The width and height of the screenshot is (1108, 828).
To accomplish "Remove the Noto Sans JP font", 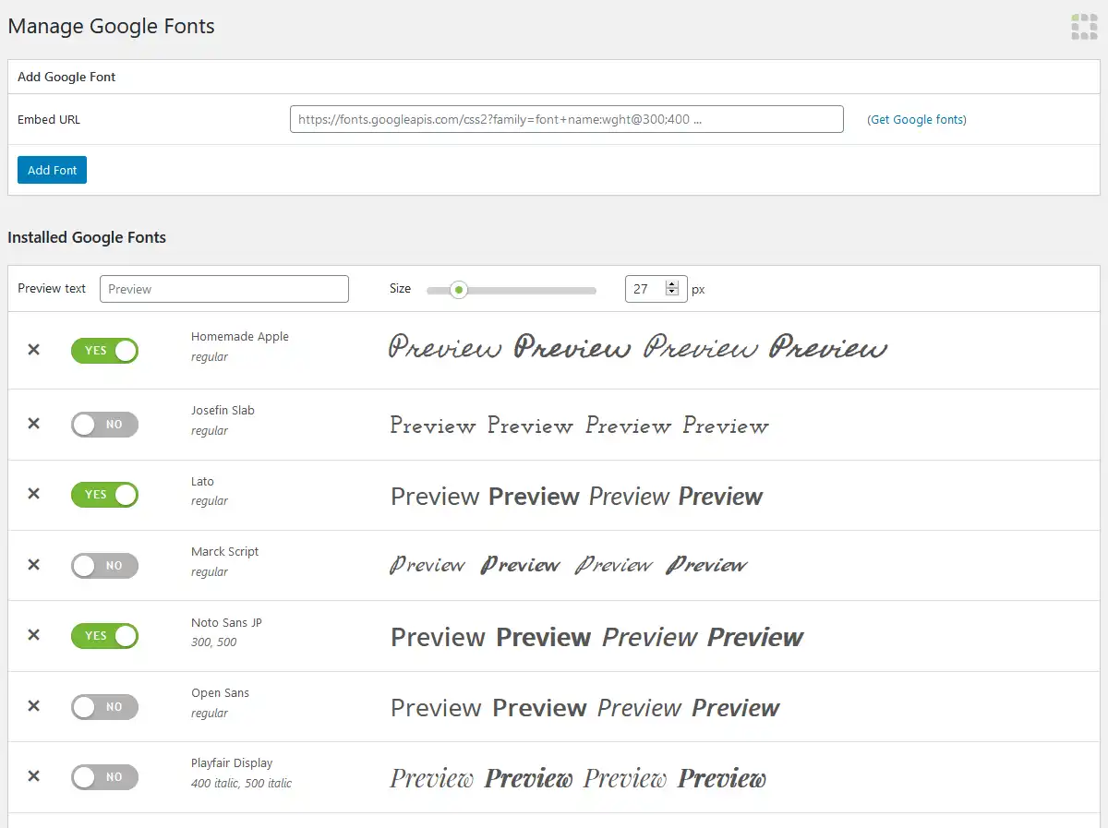I will tap(33, 635).
